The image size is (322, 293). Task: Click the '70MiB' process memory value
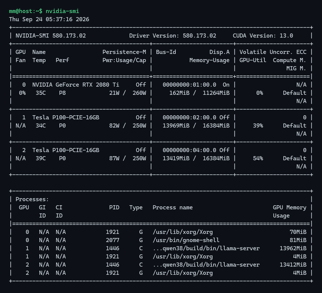(298, 232)
